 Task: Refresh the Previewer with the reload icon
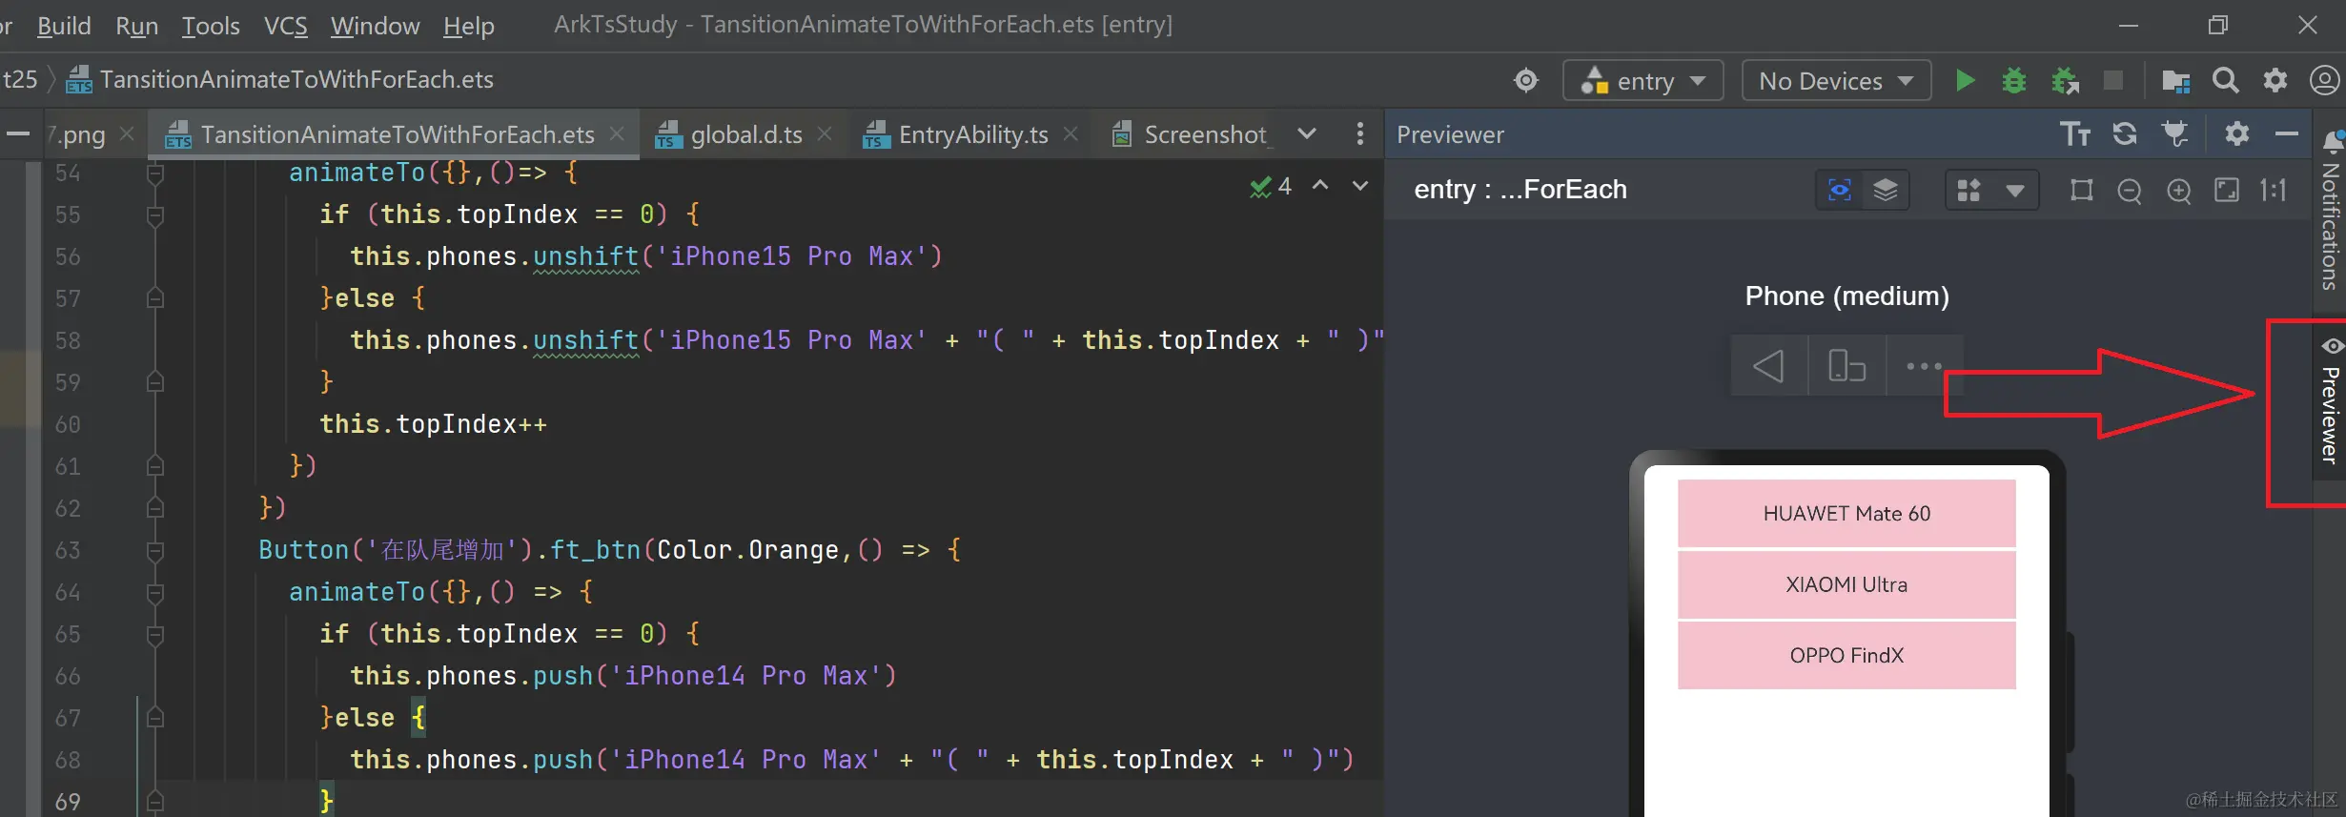point(2125,134)
